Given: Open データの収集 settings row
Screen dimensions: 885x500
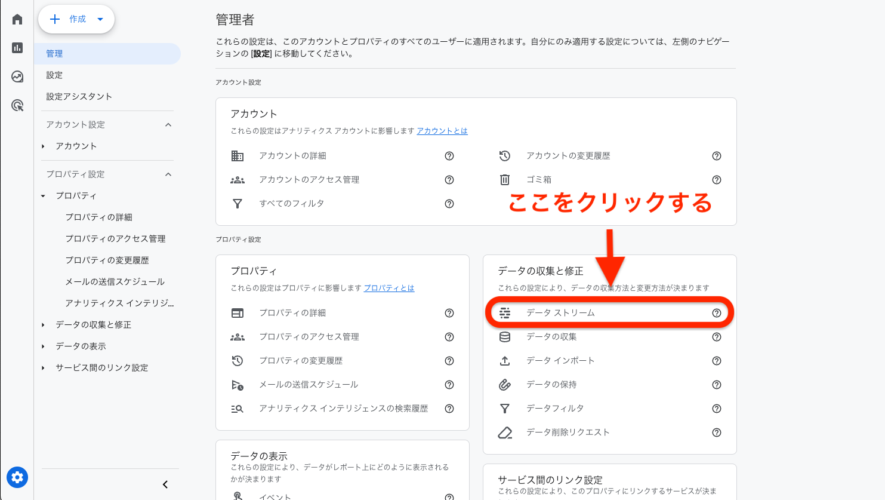Looking at the screenshot, I should tap(609, 337).
